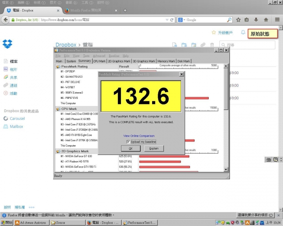Open the Windows 開始 start button
Image resolution: width=283 pixels, height=226 pixels.
[x=7, y=222]
